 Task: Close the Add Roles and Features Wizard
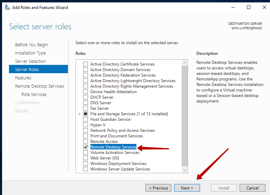click(264, 7)
